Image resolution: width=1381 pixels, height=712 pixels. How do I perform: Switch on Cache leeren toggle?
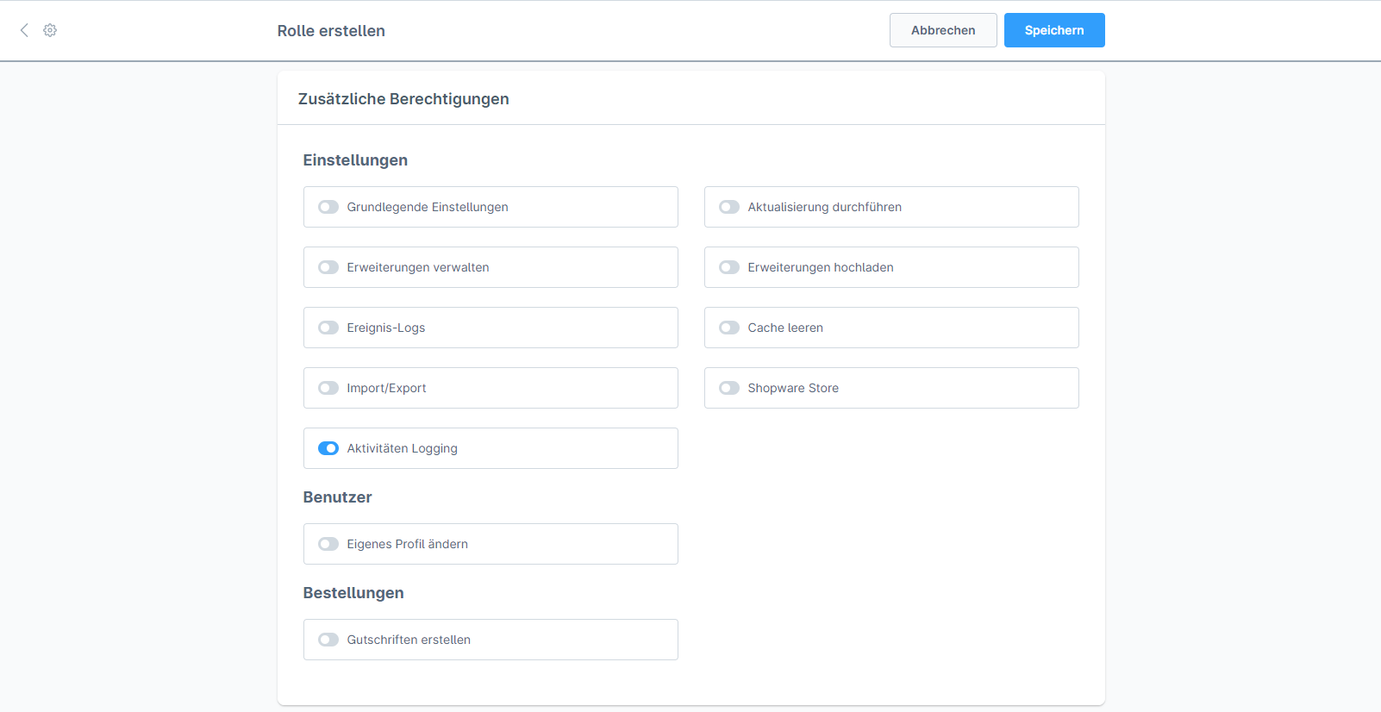point(729,328)
